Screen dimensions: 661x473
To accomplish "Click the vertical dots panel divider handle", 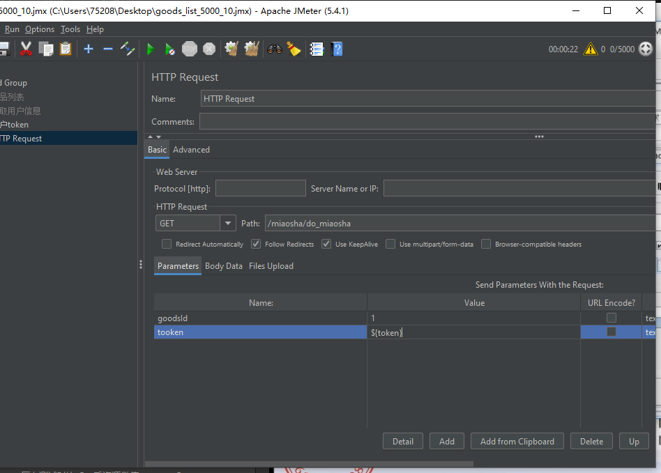I will pos(141,265).
